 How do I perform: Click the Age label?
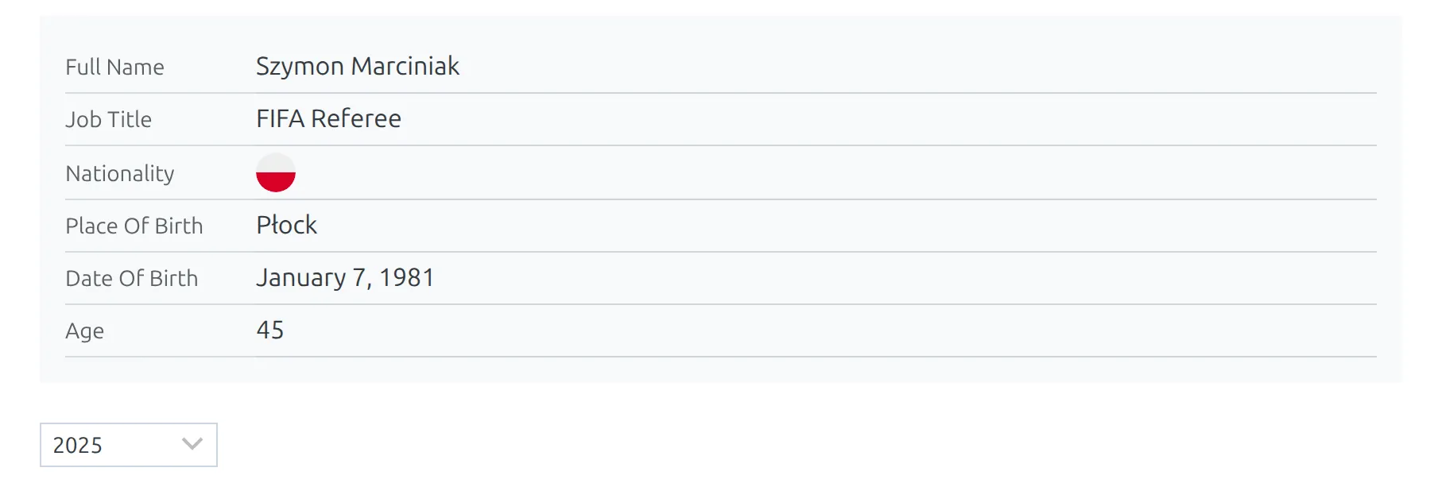(85, 331)
